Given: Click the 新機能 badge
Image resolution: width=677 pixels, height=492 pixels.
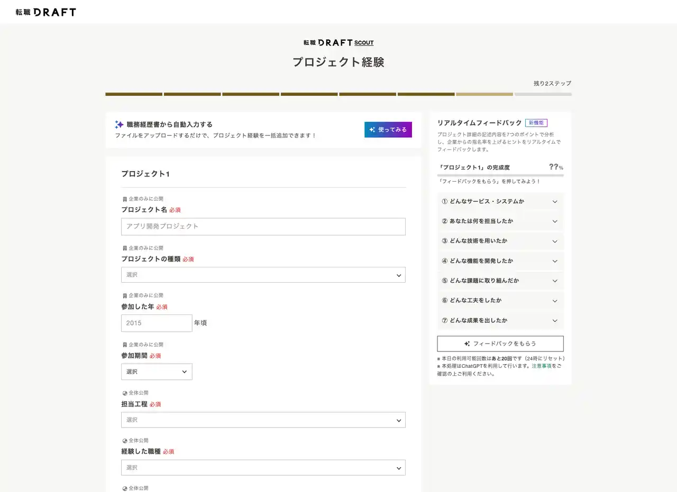Looking at the screenshot, I should (536, 123).
